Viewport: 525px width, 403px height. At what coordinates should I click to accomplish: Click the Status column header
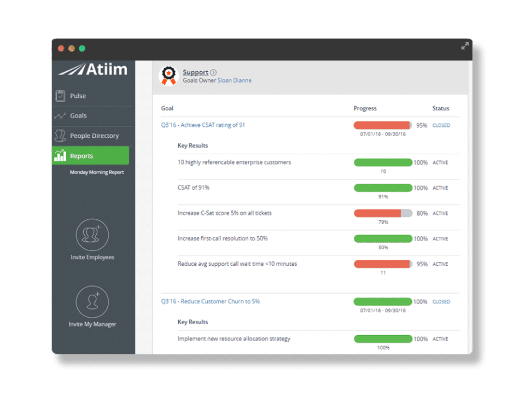click(x=441, y=108)
